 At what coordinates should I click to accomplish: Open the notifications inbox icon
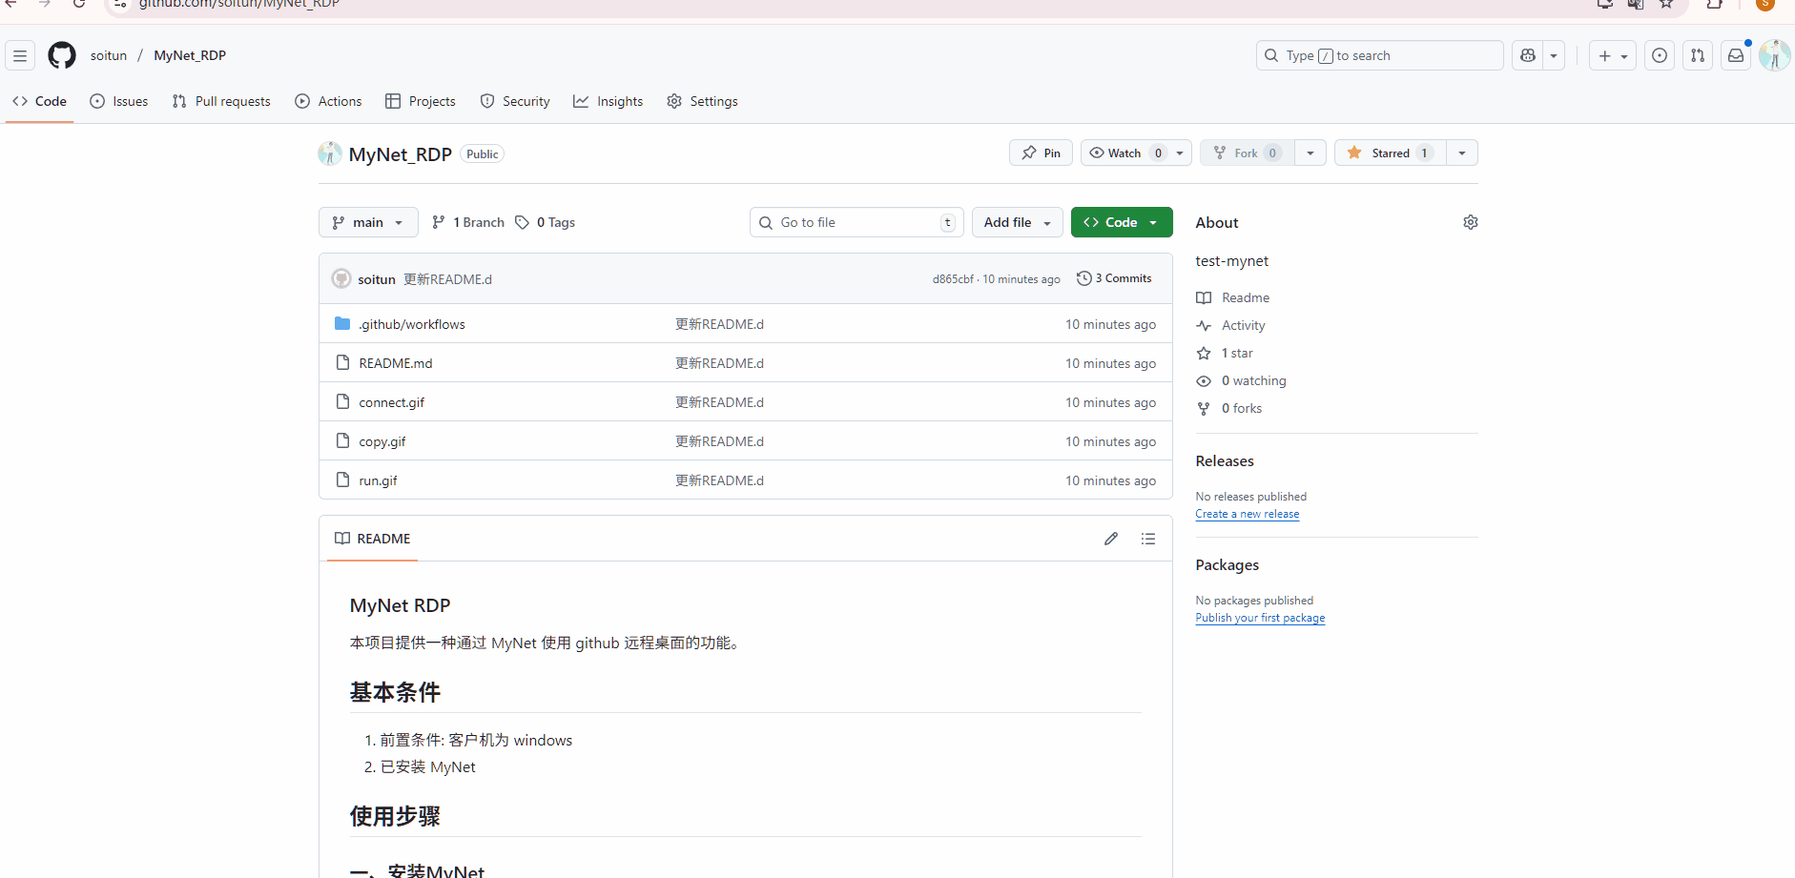click(1736, 55)
